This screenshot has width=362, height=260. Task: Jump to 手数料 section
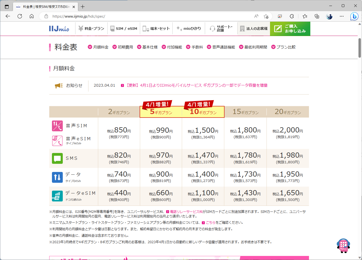pos(195,47)
